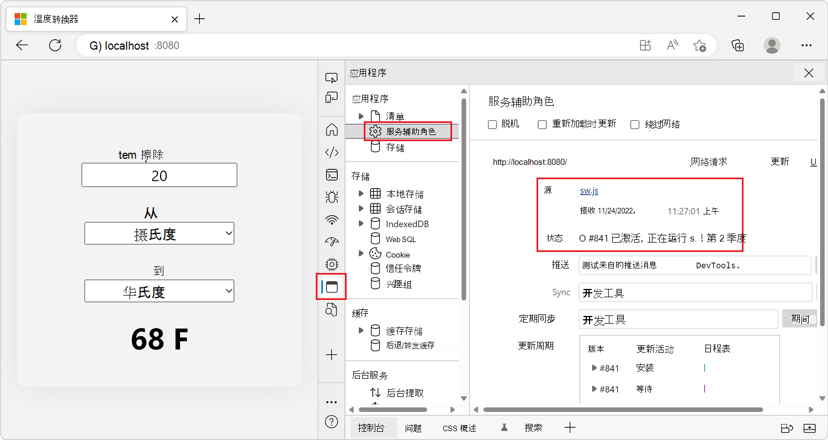Image resolution: width=828 pixels, height=440 pixels.
Task: Open the Elements tool icon
Action: pyautogui.click(x=331, y=152)
